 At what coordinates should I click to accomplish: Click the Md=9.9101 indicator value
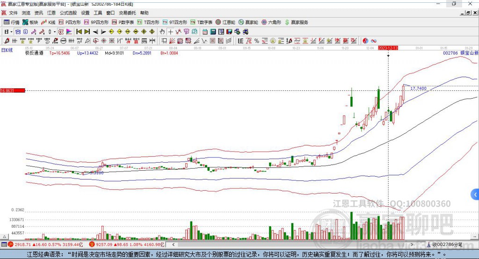[114, 53]
